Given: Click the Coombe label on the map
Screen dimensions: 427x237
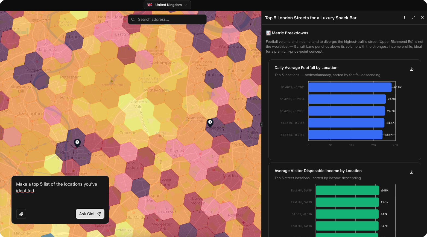Looking at the screenshot, I should coord(128,133).
